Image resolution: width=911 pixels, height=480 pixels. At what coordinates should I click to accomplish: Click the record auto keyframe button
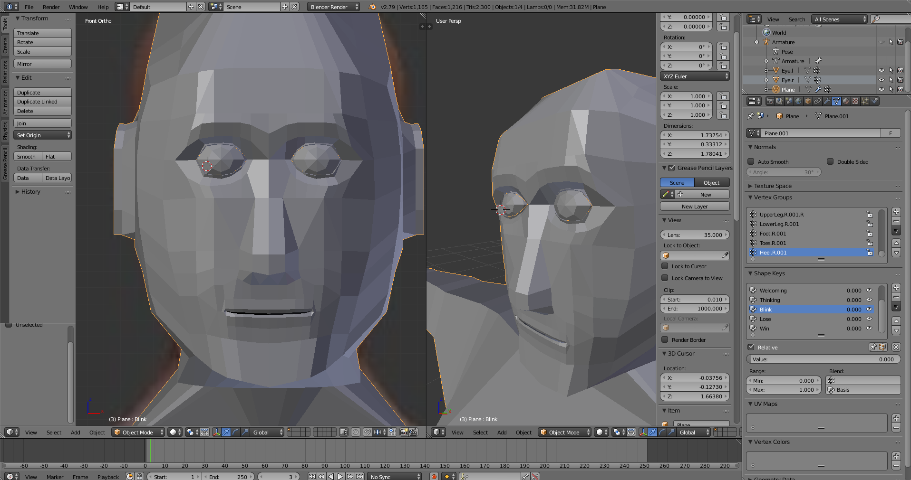coord(434,476)
